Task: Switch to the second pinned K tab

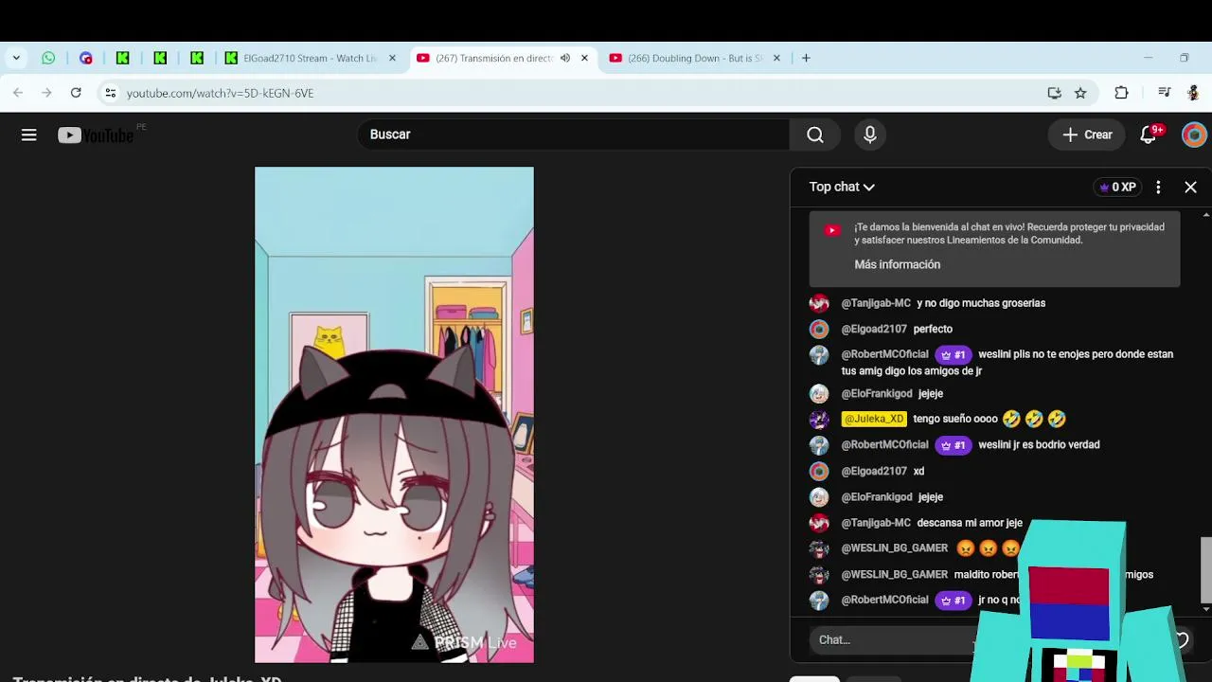Action: coord(160,58)
